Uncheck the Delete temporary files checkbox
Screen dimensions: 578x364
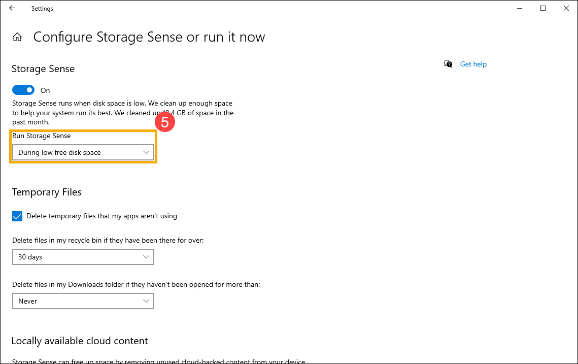[x=17, y=216]
